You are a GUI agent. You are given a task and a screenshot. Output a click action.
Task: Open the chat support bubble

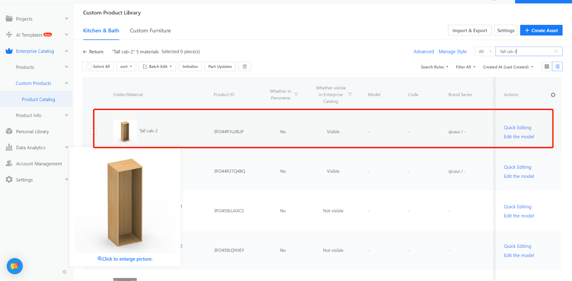pyautogui.click(x=15, y=266)
